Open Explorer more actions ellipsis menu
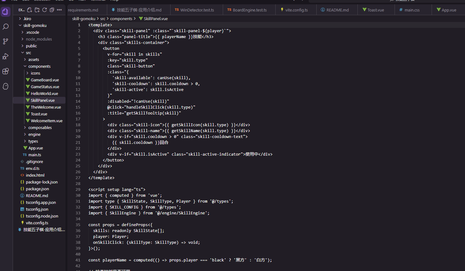The height and width of the screenshot is (271, 465). pyautogui.click(x=59, y=10)
